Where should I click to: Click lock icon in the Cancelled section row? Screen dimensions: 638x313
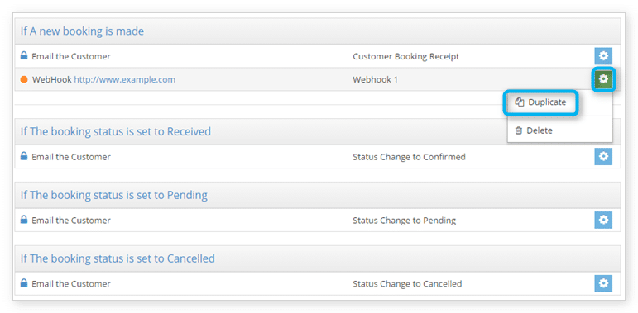click(24, 283)
